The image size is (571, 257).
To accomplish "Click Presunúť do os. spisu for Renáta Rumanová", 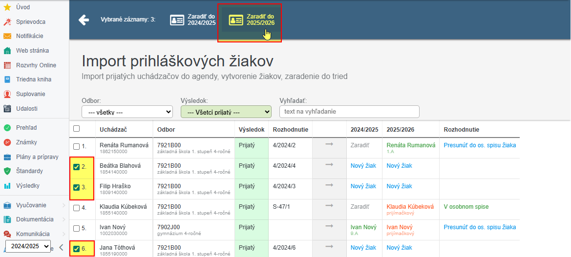I will (x=480, y=145).
